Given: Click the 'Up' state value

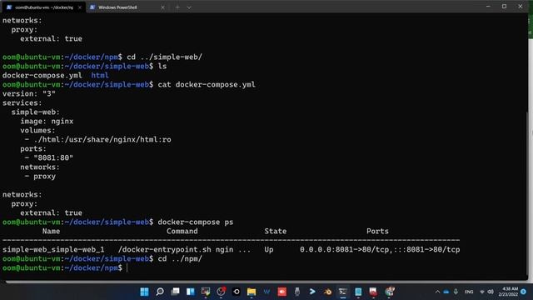Looking at the screenshot, I should 269,249.
